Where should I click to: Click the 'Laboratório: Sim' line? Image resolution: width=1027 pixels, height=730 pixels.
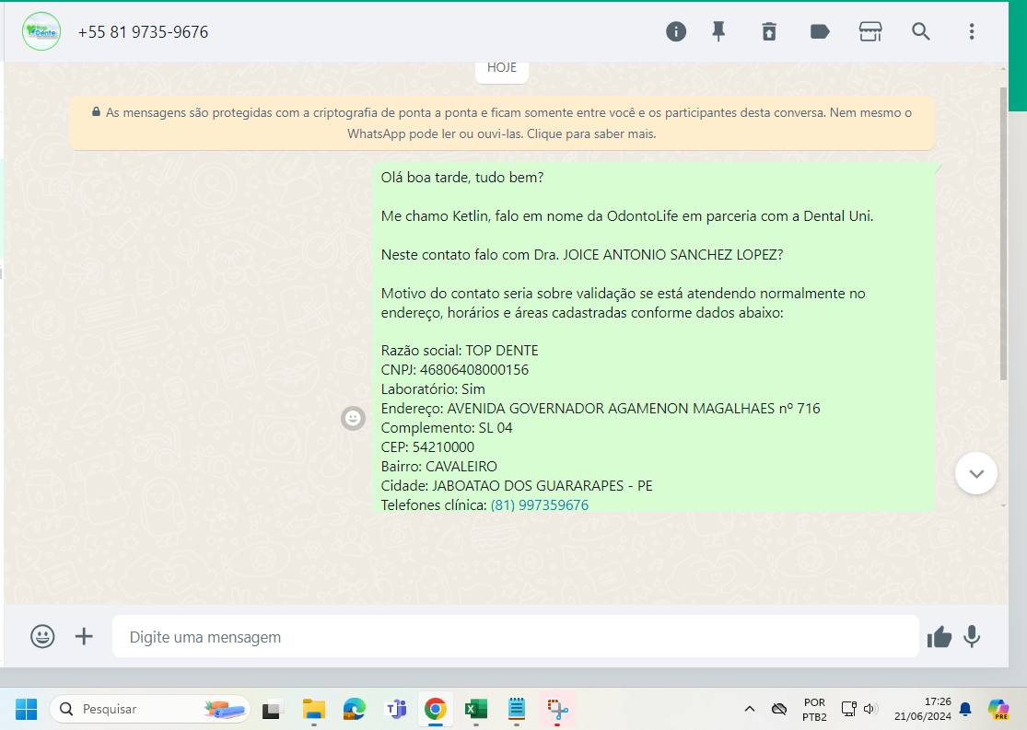pyautogui.click(x=433, y=388)
